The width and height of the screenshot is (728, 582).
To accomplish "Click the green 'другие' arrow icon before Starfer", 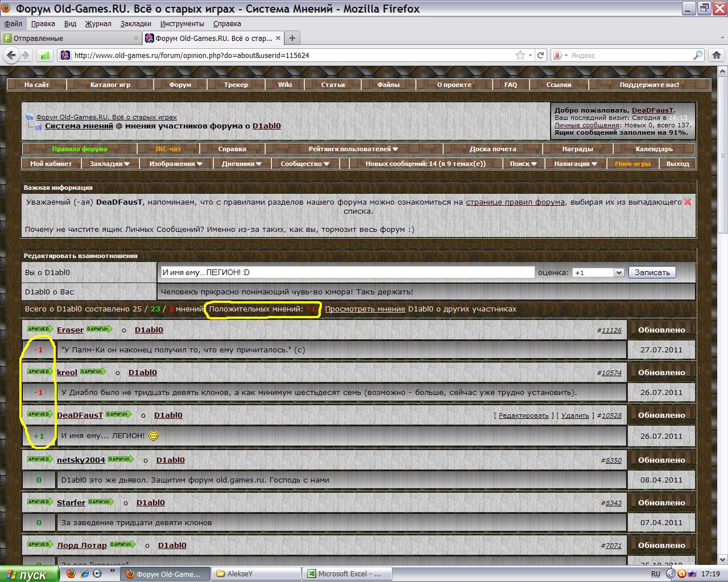I will [x=39, y=502].
